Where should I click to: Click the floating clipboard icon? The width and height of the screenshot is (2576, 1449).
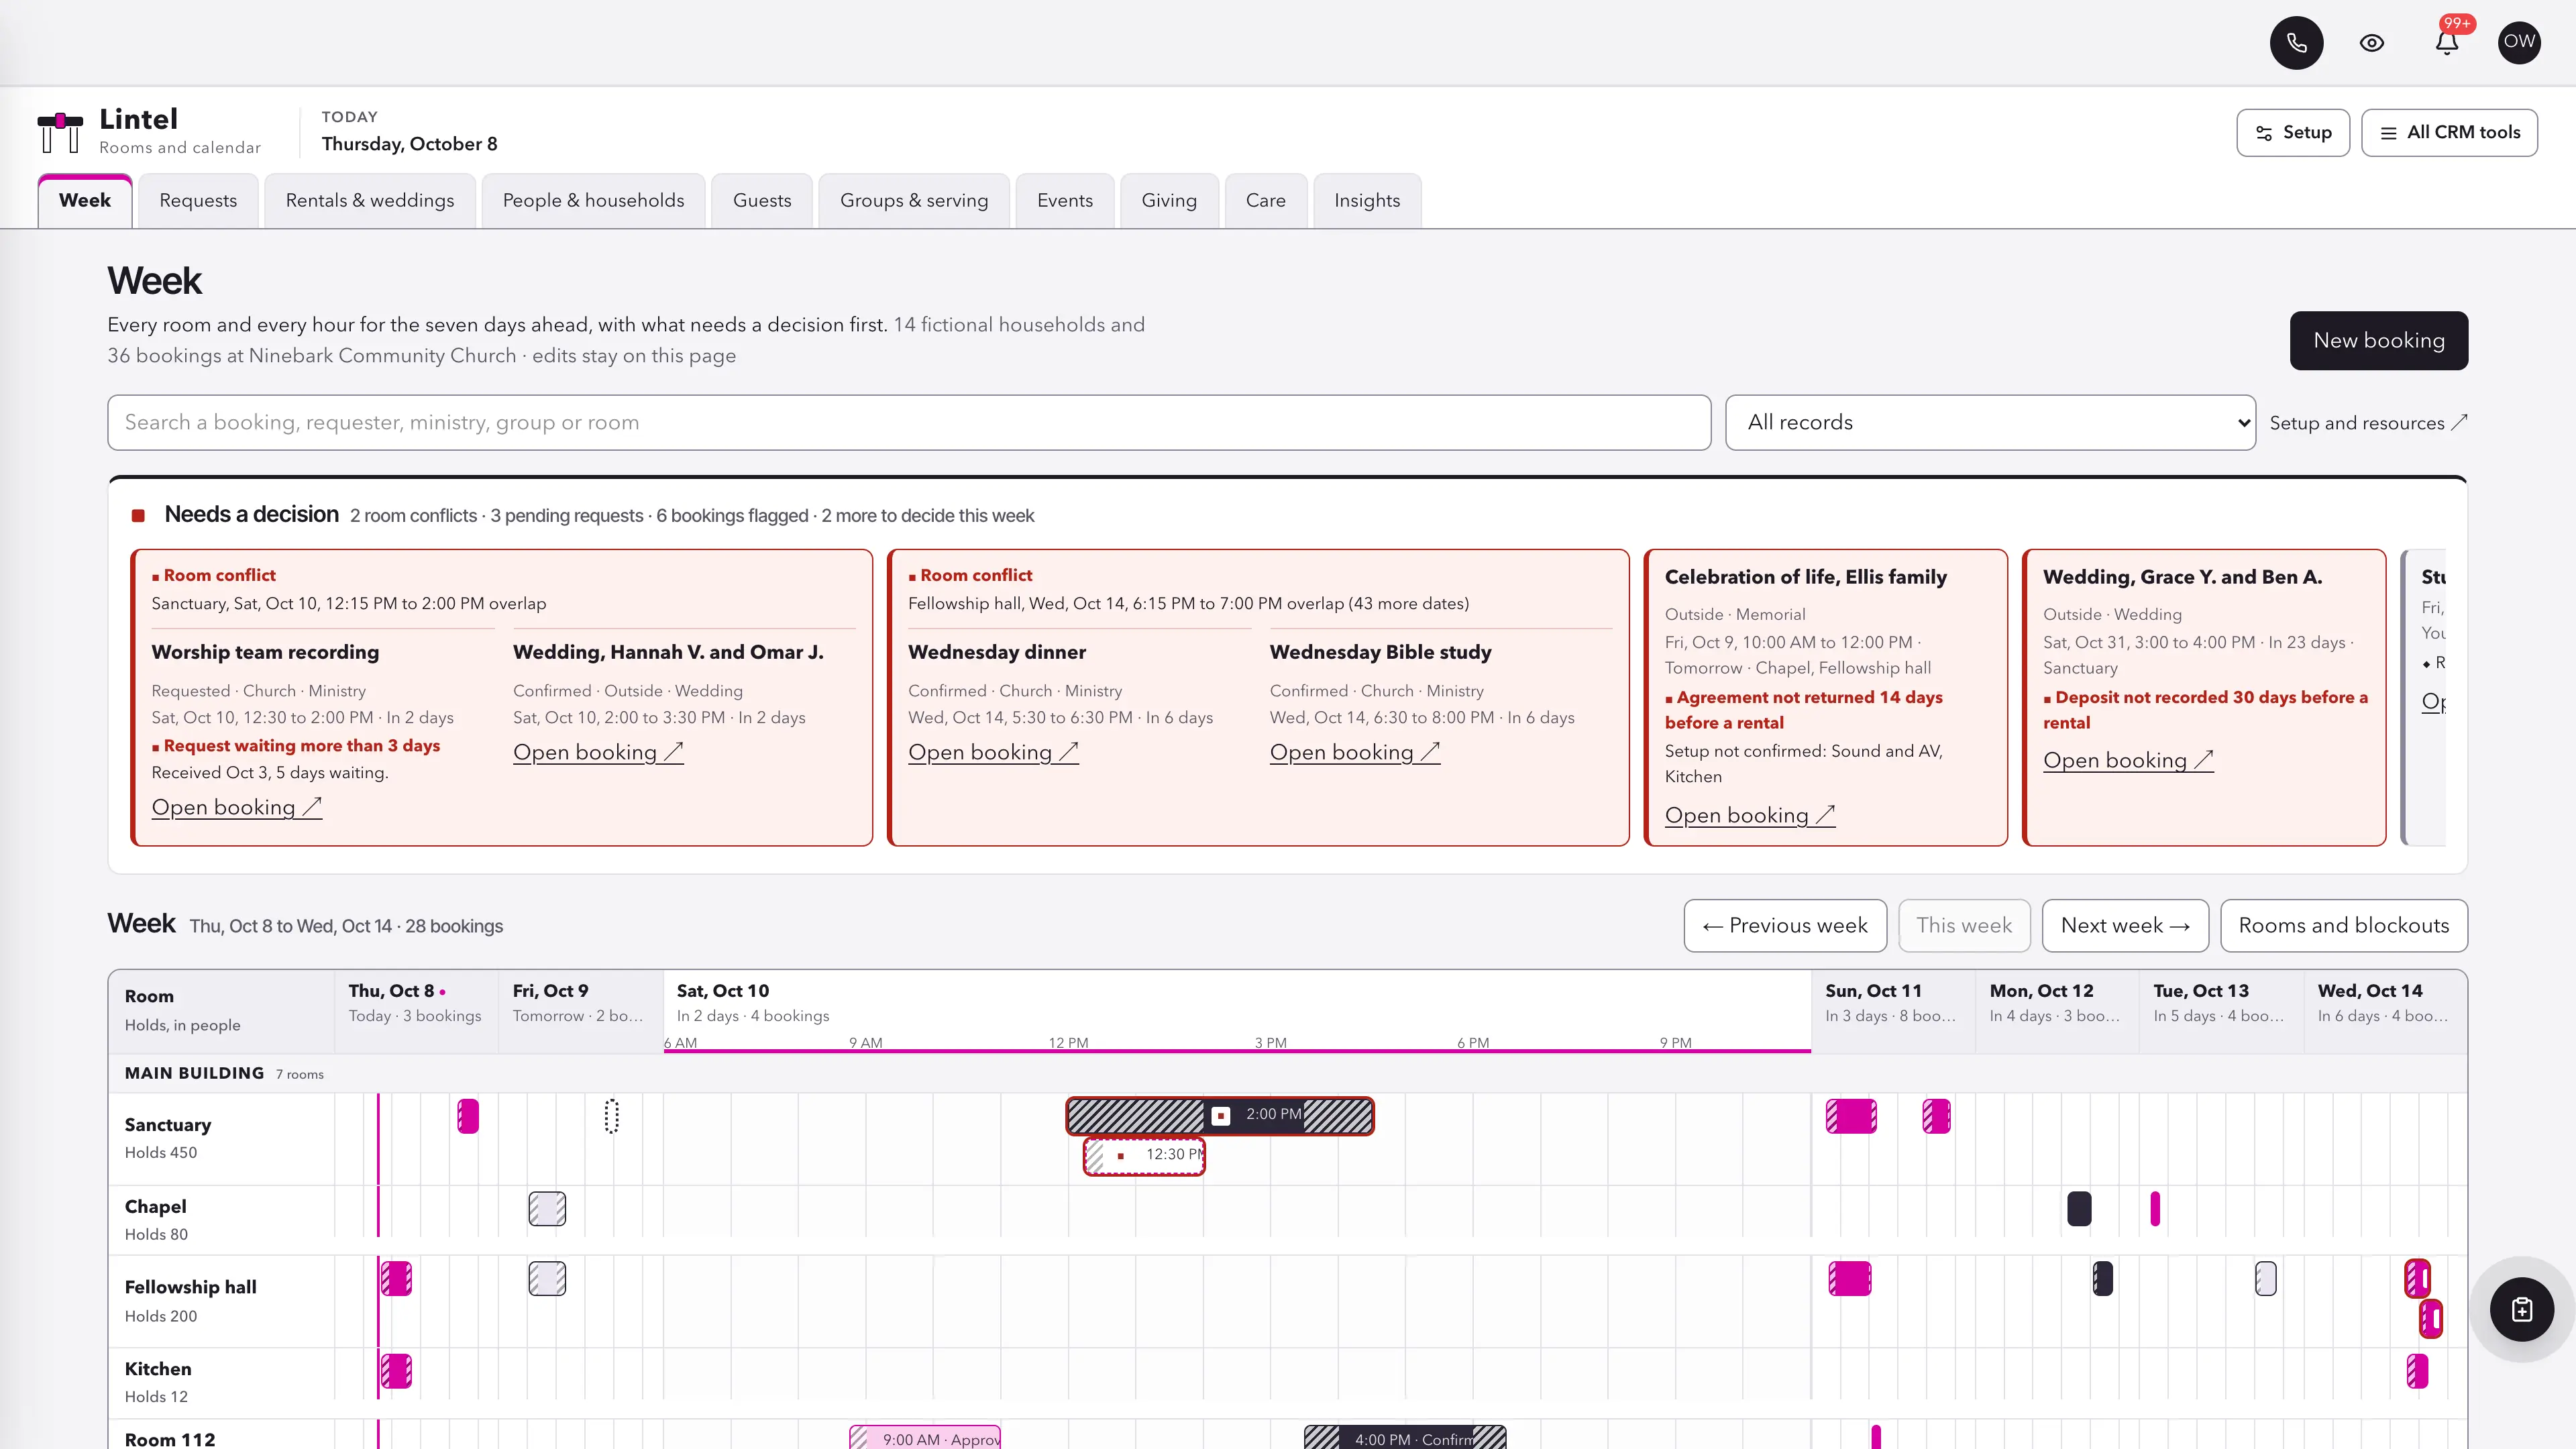coord(2521,1309)
